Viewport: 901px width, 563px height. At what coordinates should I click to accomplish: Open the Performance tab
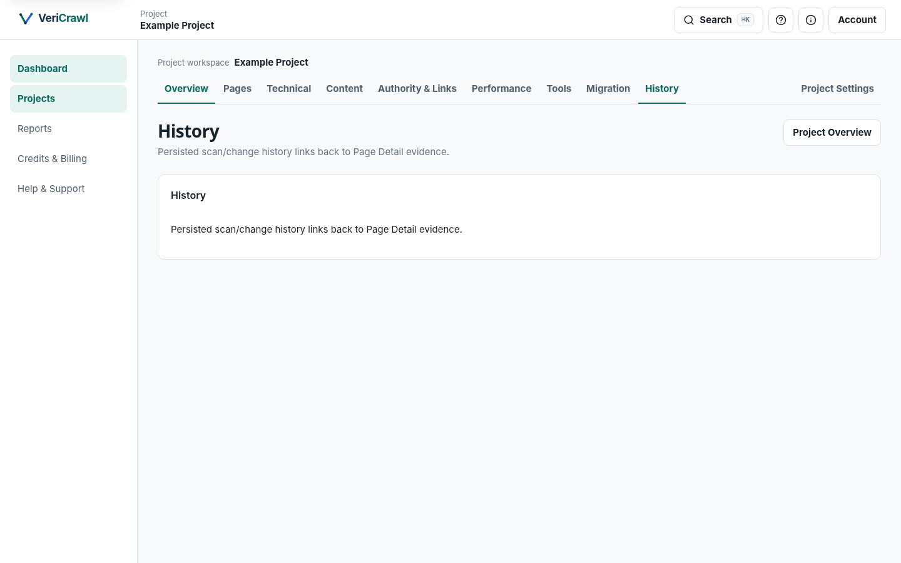501,89
